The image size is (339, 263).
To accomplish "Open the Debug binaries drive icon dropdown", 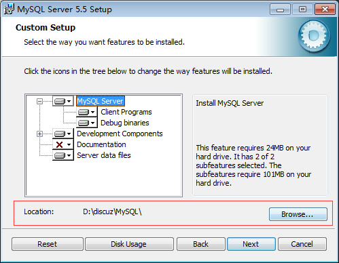I will click(x=87, y=123).
